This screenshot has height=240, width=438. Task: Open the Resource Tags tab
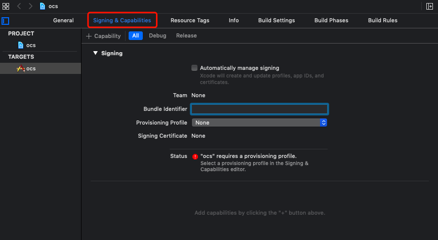pos(190,20)
